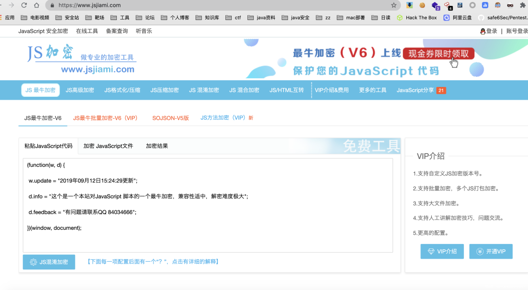This screenshot has height=290, width=528.
Task: Click the 开通VIP button
Action: pos(491,251)
